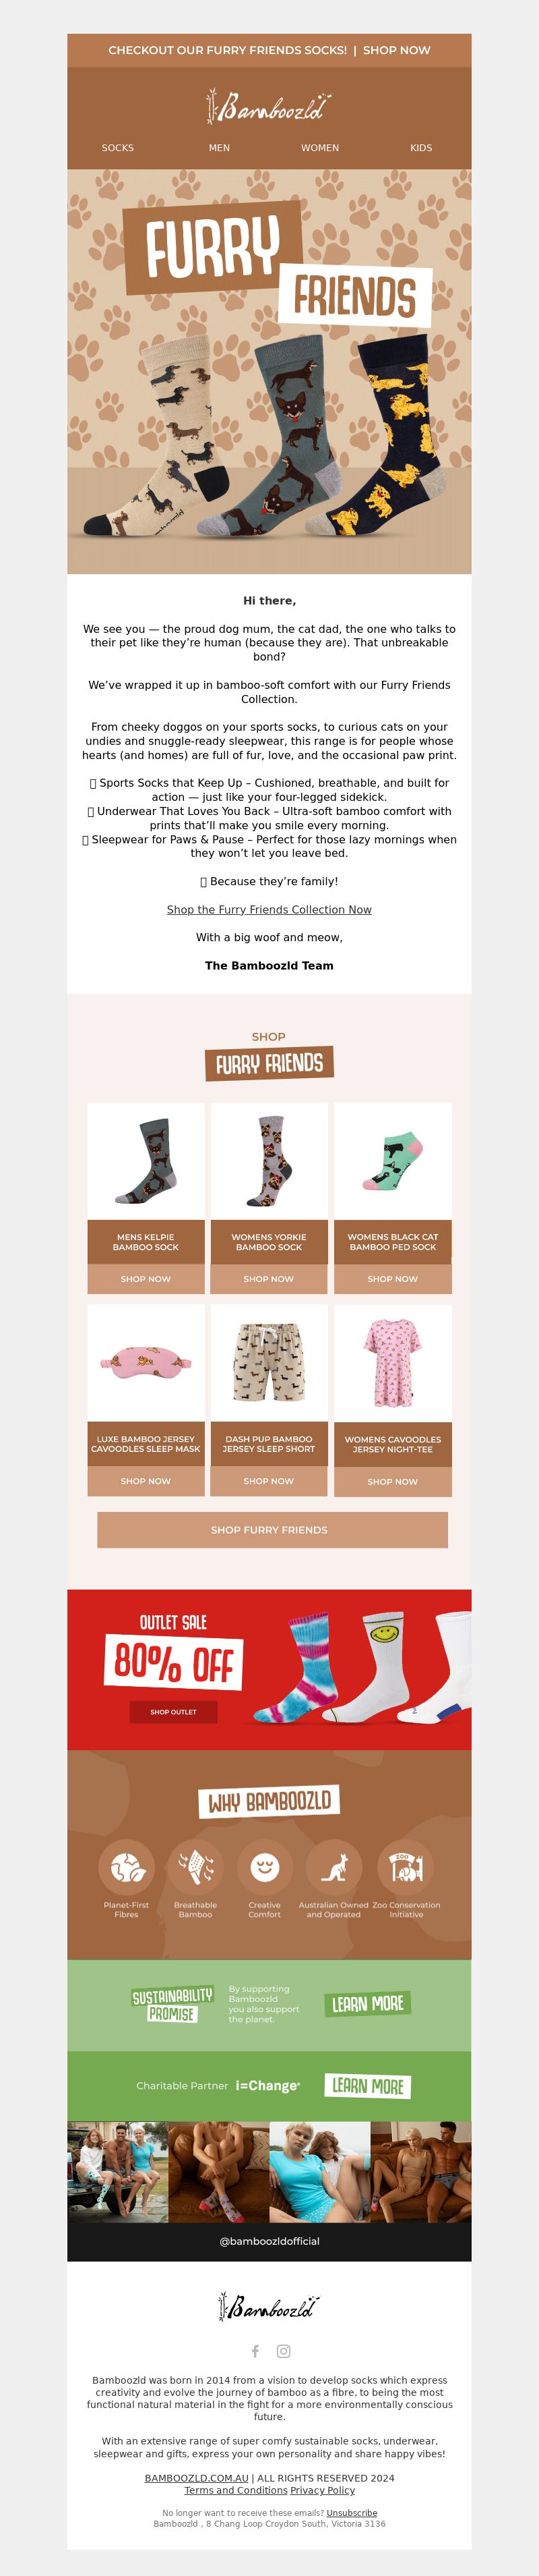Open the Womens Cavoodles Night-Tee product image
Screen dimensions: 539x2576
coord(393,1363)
